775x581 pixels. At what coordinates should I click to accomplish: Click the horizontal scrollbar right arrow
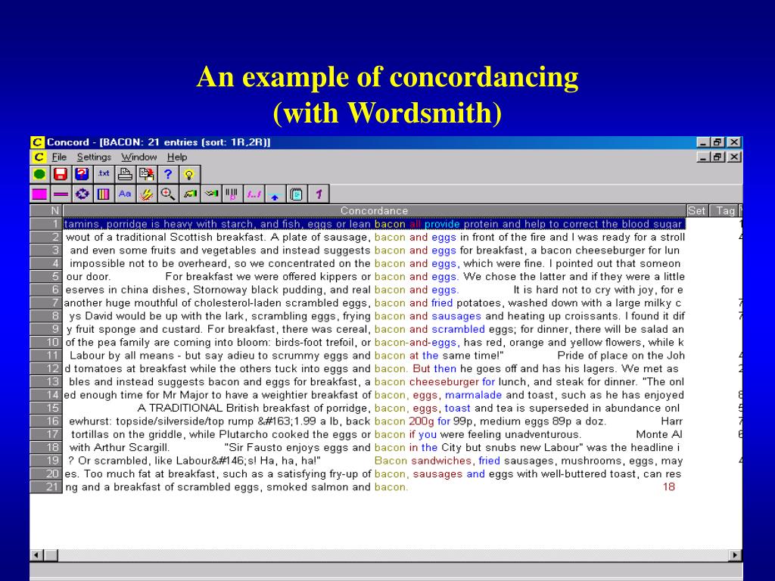coord(735,555)
